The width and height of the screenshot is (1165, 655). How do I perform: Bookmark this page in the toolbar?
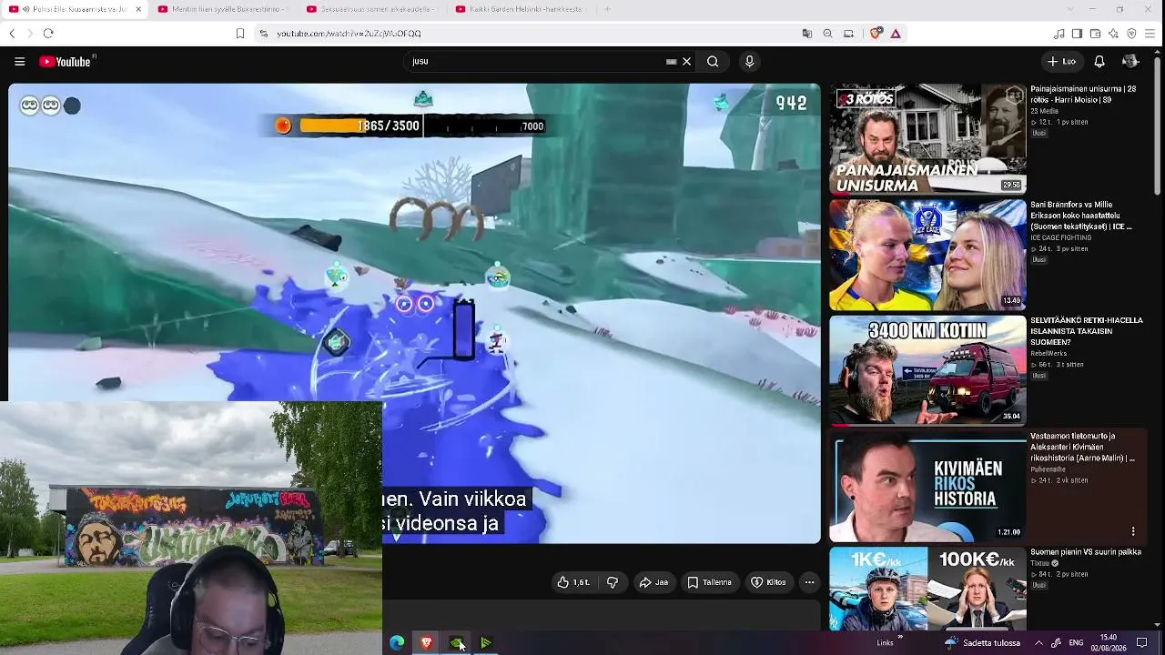coord(240,34)
